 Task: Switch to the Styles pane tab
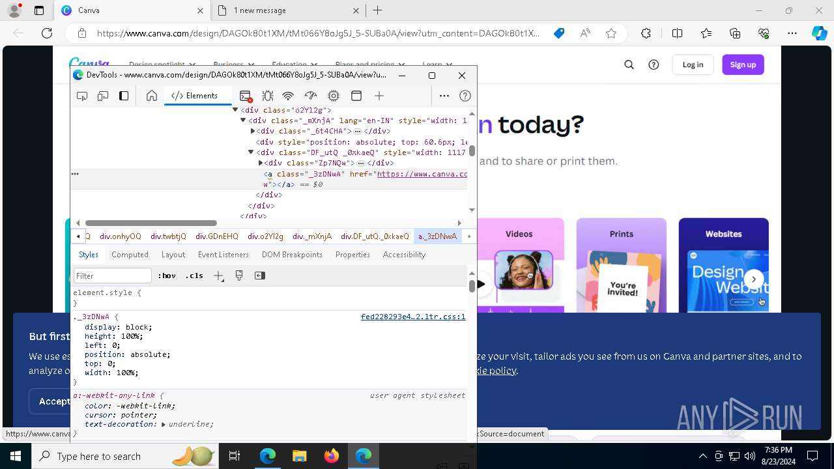pyautogui.click(x=89, y=255)
